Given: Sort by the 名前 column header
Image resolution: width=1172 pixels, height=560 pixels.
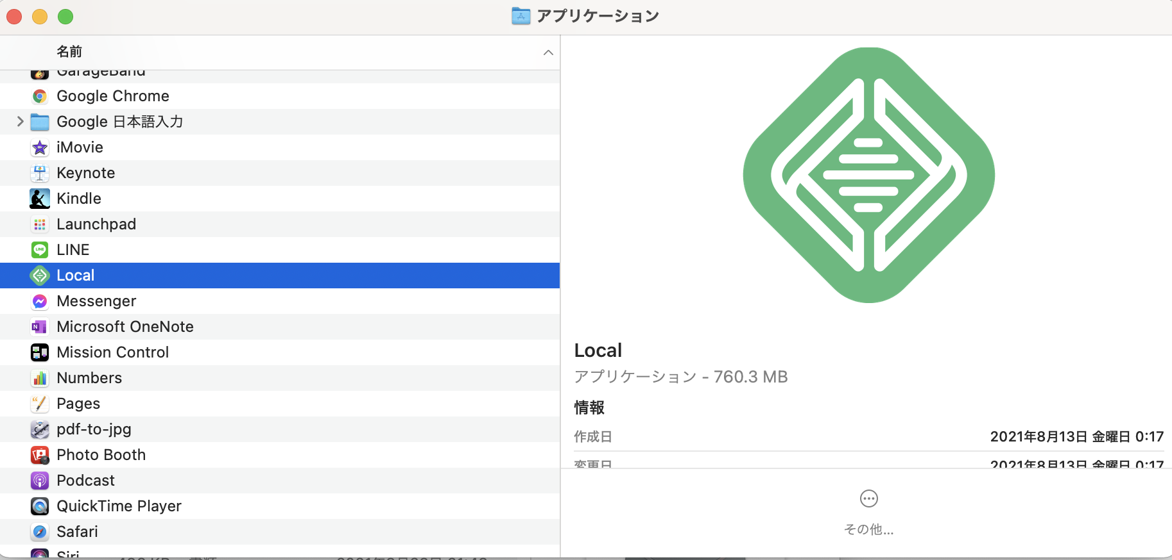Looking at the screenshot, I should (x=69, y=52).
